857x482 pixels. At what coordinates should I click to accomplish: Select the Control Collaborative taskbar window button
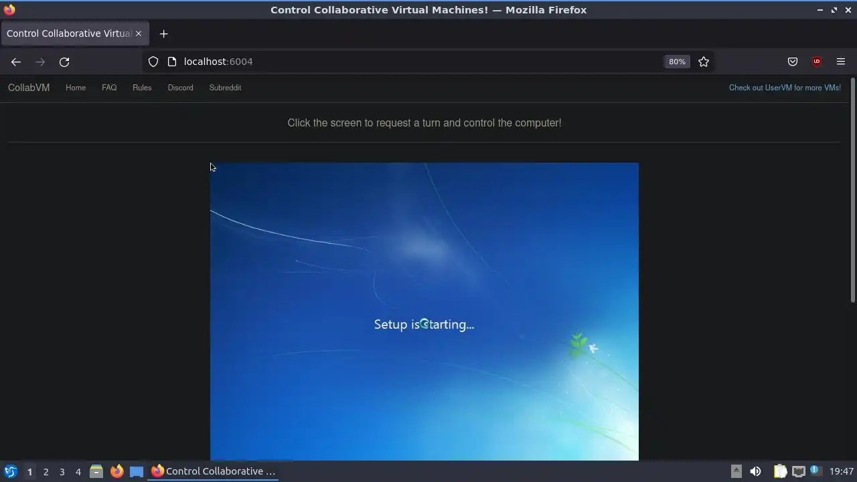(214, 471)
